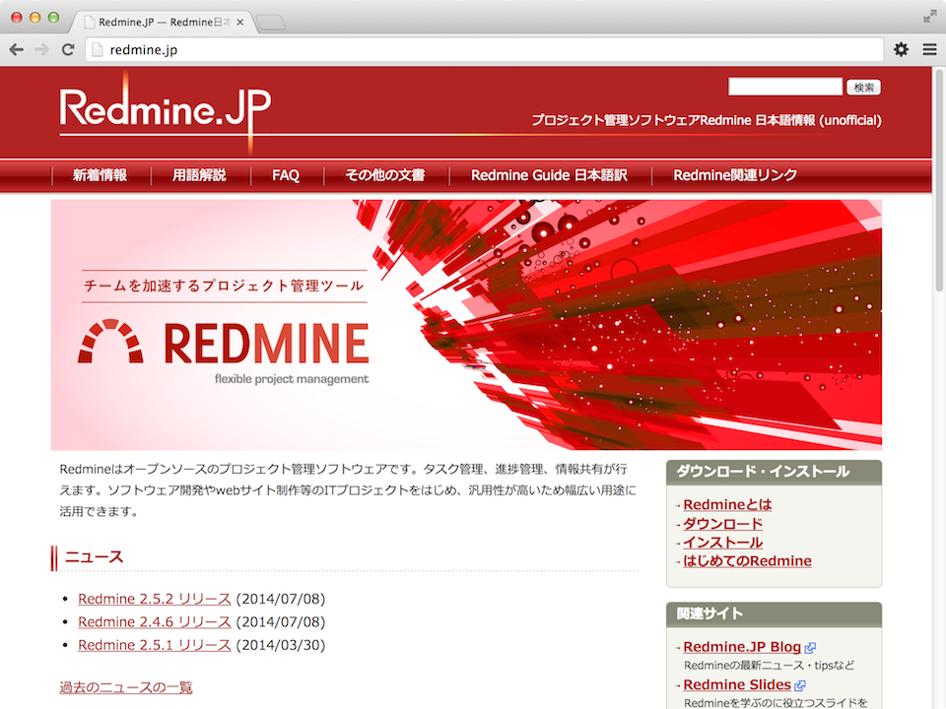Click the 検索 search button
The height and width of the screenshot is (709, 946).
click(x=863, y=87)
